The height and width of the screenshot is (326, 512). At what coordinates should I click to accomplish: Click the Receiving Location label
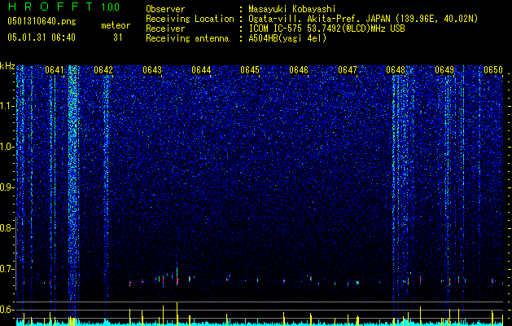point(190,19)
